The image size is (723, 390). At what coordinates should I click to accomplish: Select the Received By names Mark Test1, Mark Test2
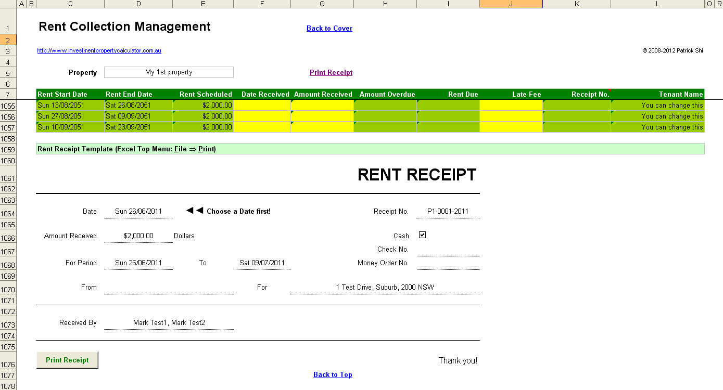169,323
